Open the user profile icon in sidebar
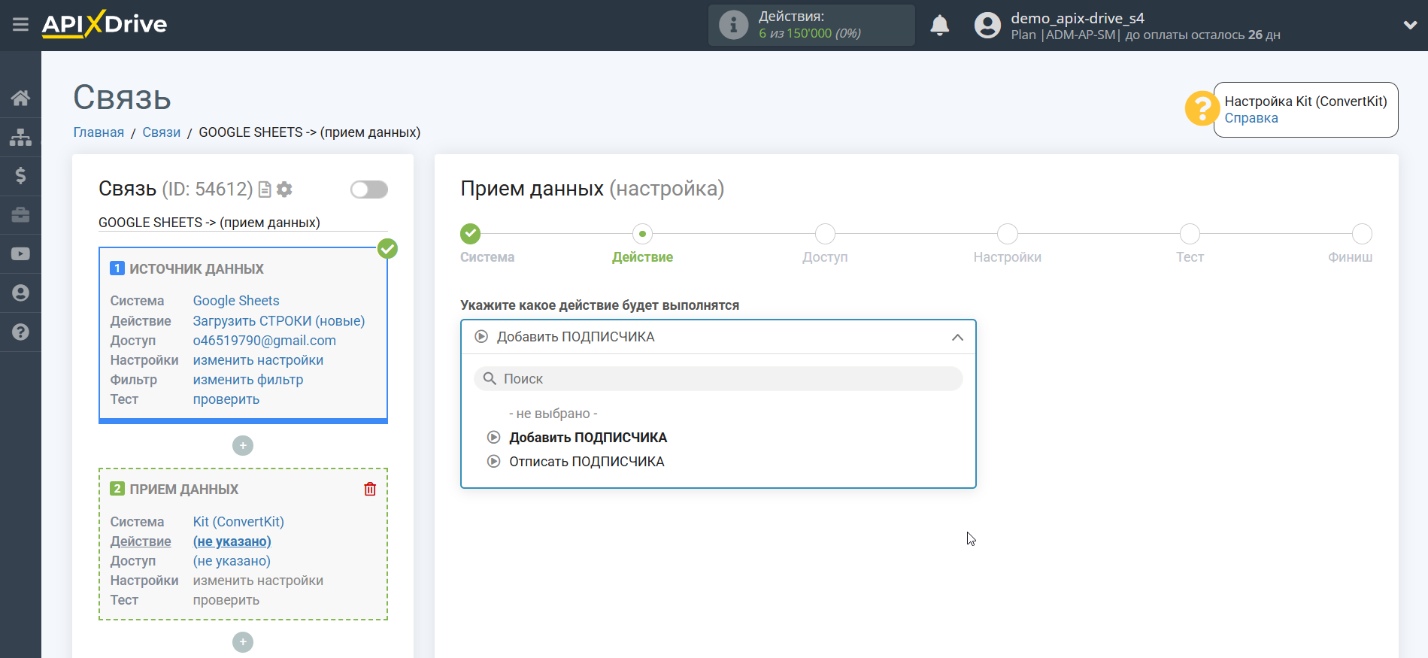Screen dimensions: 1428x658 [x=20, y=293]
